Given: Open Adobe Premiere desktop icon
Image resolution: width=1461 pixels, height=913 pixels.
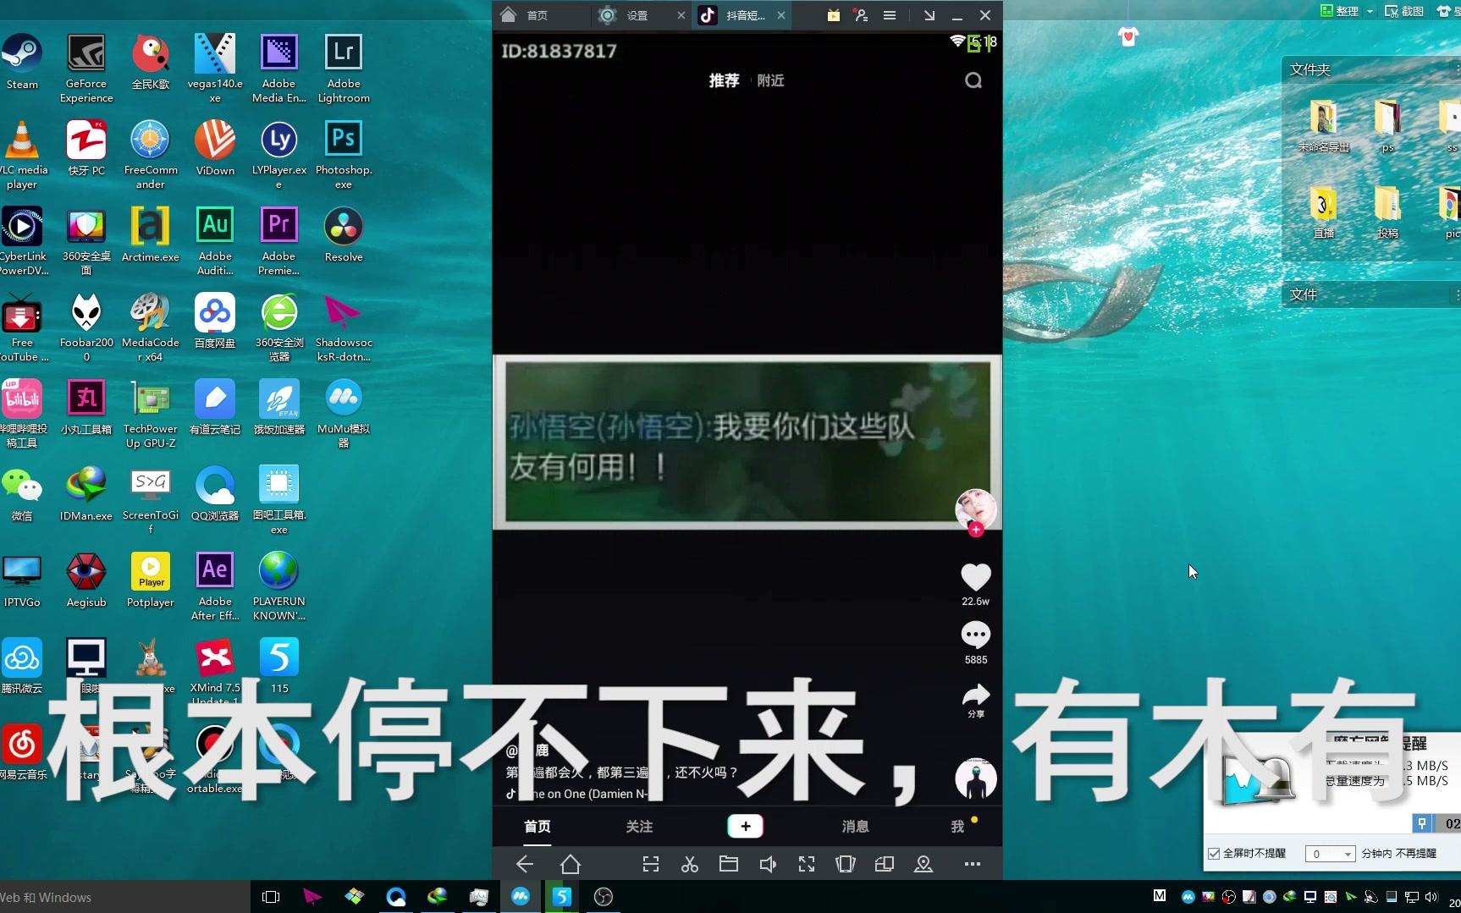Looking at the screenshot, I should 279,240.
